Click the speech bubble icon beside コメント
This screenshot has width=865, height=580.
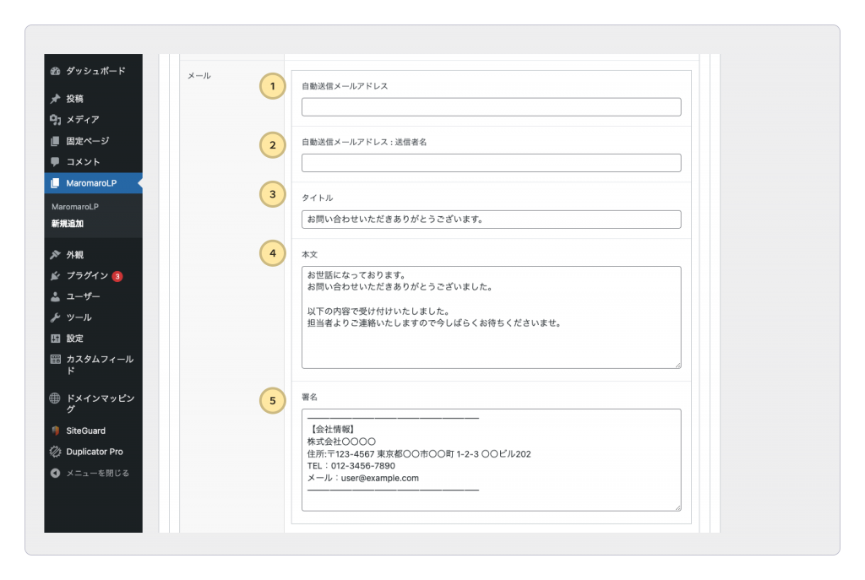tap(56, 162)
